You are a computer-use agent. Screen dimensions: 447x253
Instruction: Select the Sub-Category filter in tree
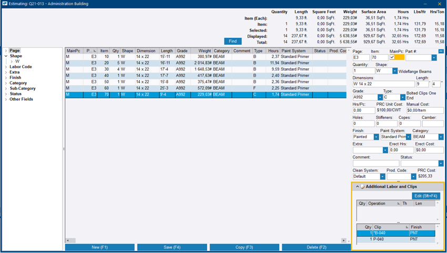click(21, 88)
